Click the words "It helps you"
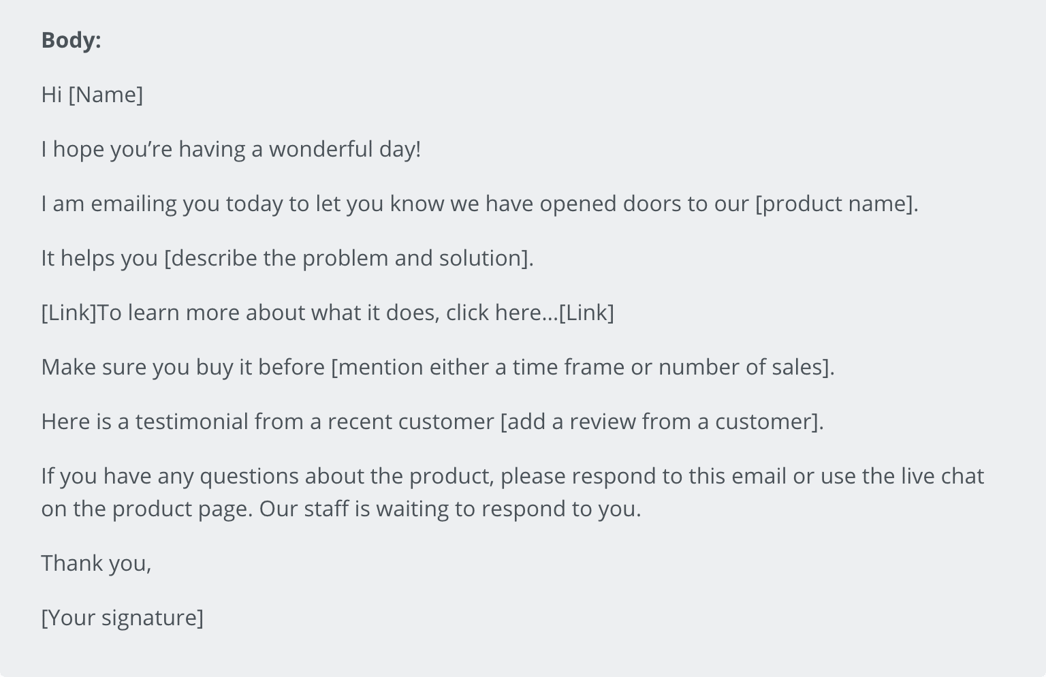 99,258
